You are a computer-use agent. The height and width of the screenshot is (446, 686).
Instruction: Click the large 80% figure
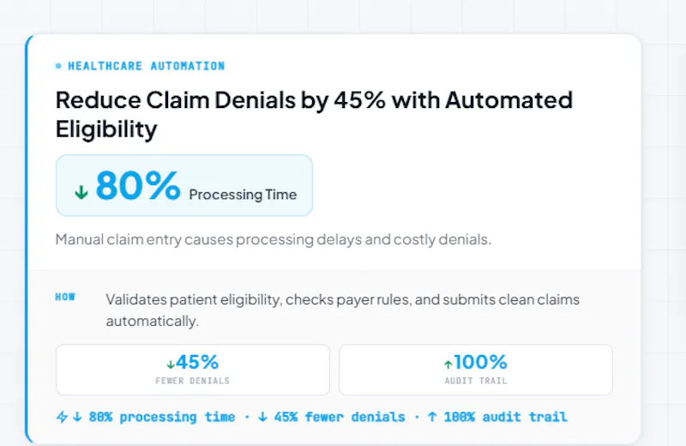tap(138, 185)
